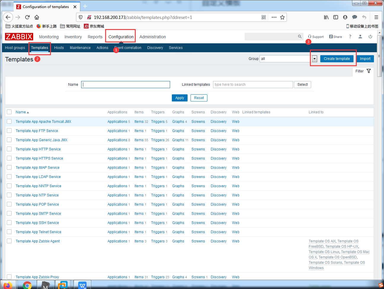Open Zabbix help question mark

350,36
